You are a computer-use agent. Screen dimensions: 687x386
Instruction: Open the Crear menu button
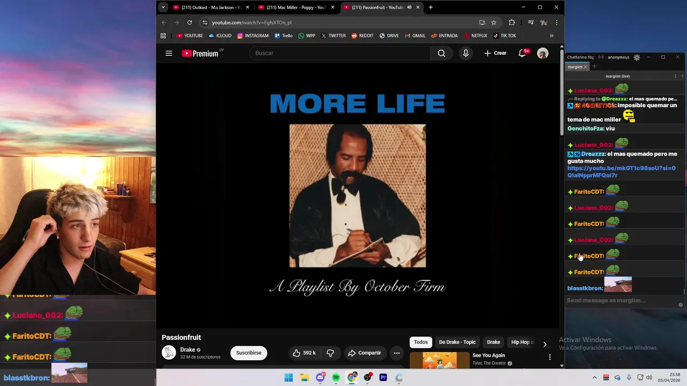pyautogui.click(x=495, y=53)
